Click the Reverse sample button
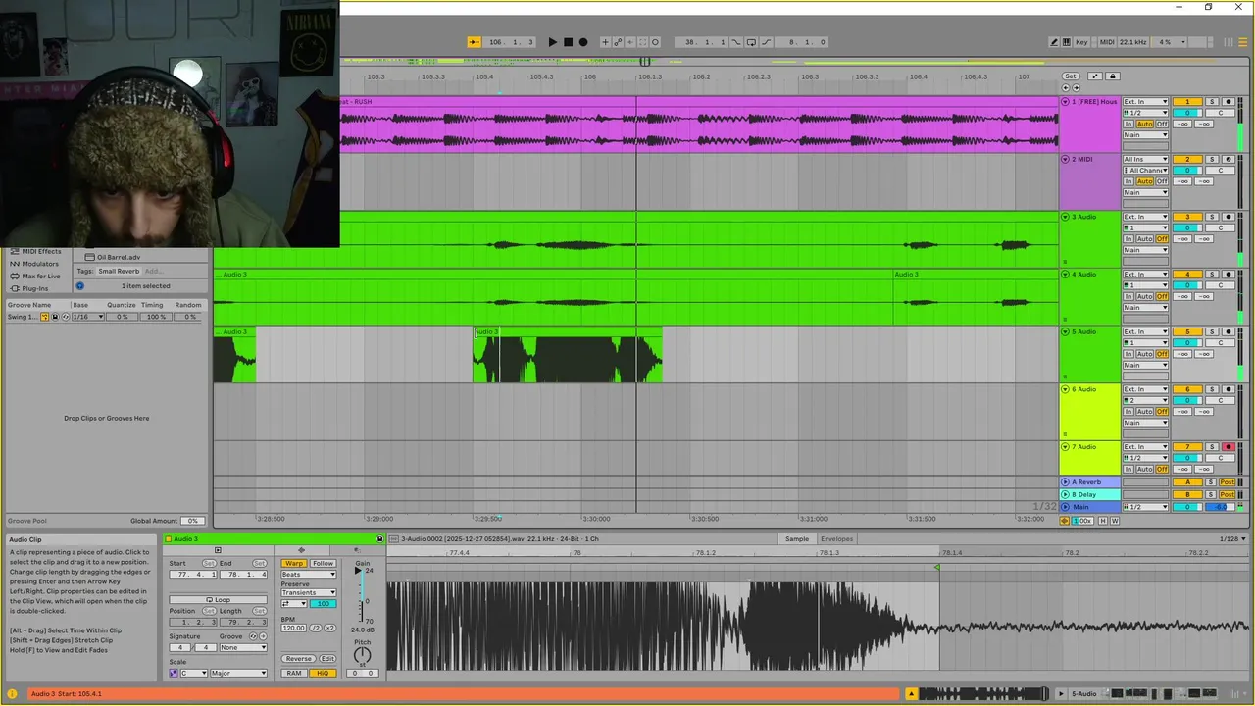 pyautogui.click(x=298, y=659)
